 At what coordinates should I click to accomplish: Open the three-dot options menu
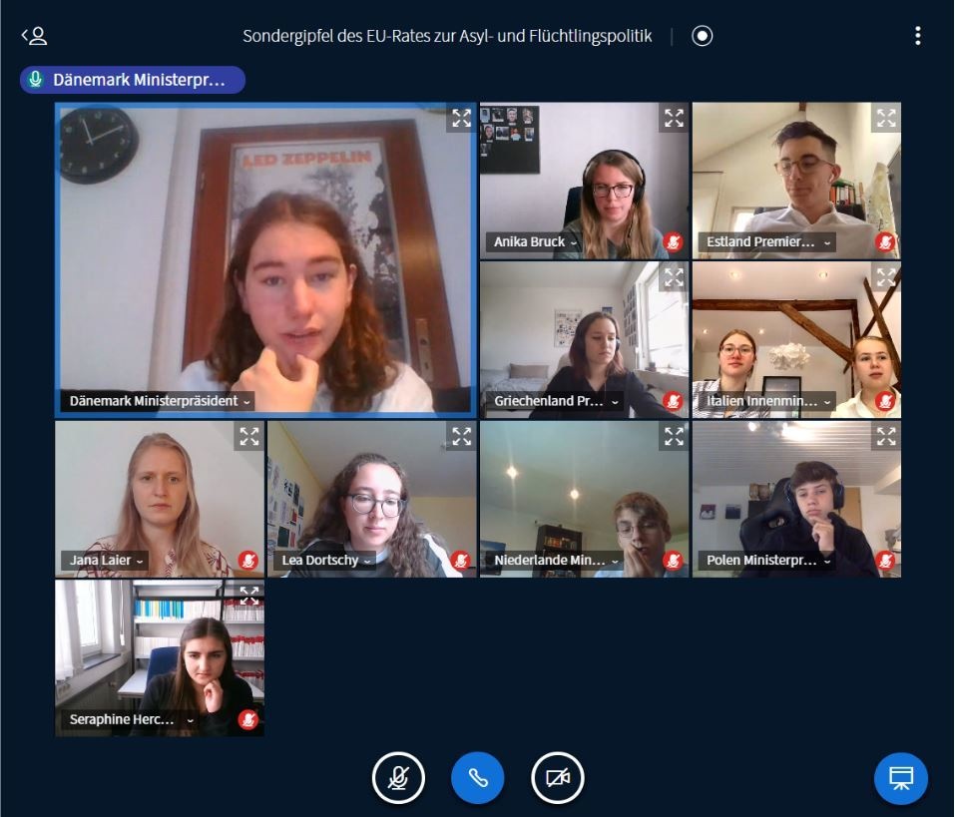(918, 36)
